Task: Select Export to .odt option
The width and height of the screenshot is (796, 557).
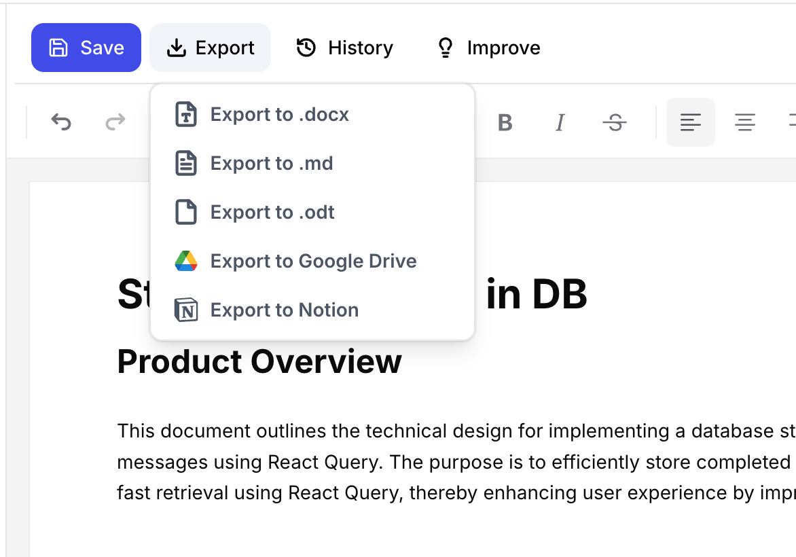Action: pos(312,212)
